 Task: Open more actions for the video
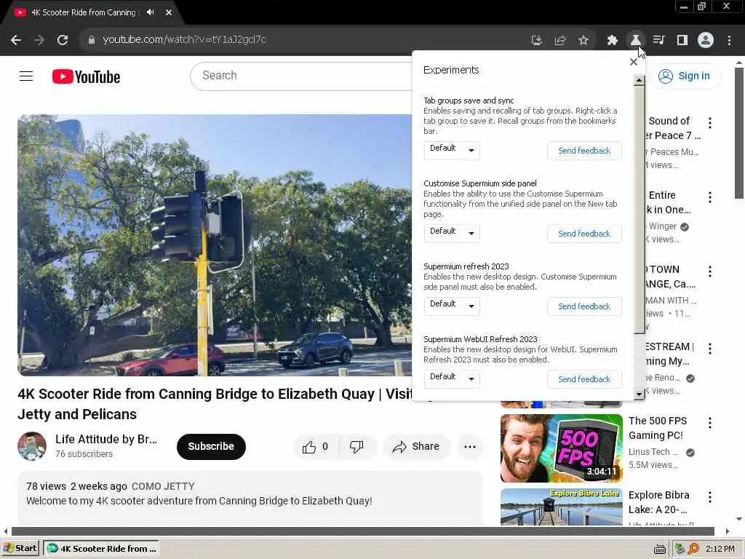pos(470,447)
